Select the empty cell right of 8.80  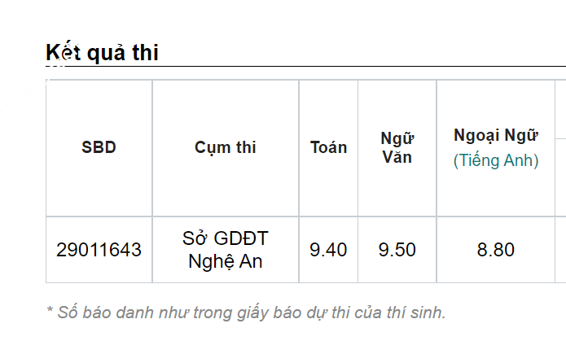pyautogui.click(x=560, y=250)
